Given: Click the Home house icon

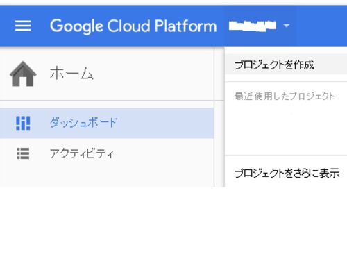Looking at the screenshot, I should (x=23, y=74).
